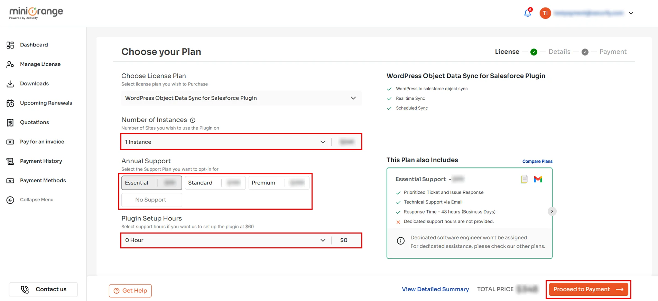
Task: Open Payment Methods menu item
Action: coord(43,180)
